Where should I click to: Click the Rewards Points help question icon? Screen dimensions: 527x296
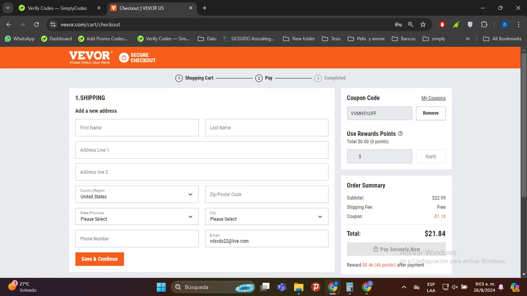coord(400,134)
